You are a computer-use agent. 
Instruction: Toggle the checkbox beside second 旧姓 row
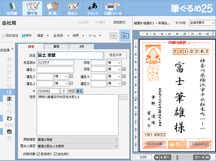click(x=124, y=69)
